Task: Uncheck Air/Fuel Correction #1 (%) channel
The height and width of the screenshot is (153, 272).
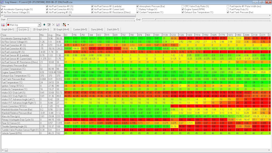Action: [47, 6]
